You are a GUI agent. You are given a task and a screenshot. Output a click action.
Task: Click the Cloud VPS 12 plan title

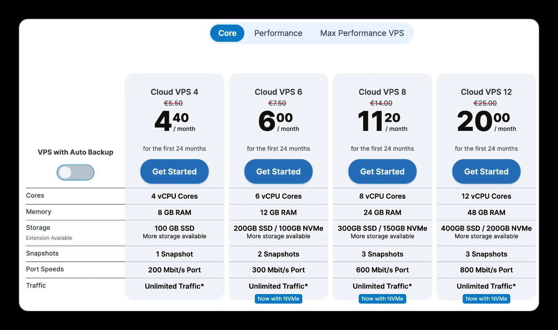pos(486,92)
